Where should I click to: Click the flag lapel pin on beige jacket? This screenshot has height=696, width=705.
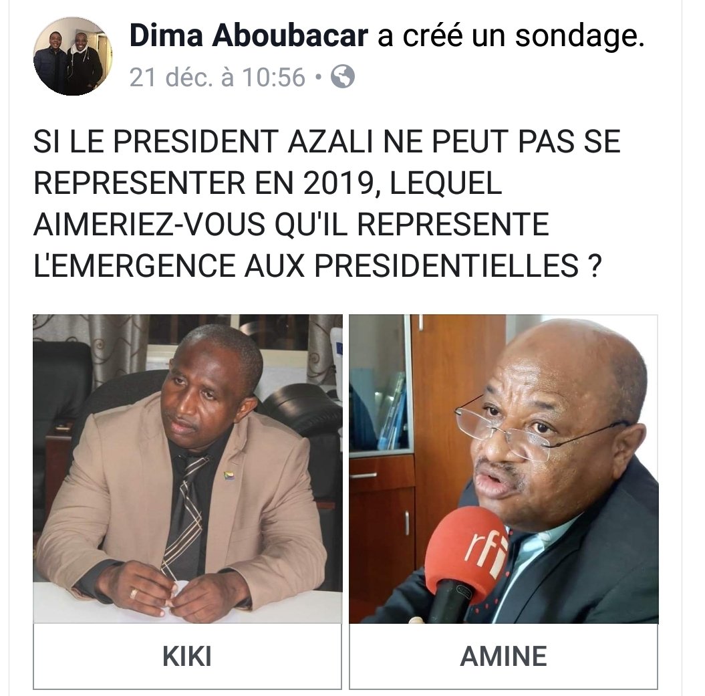(229, 475)
